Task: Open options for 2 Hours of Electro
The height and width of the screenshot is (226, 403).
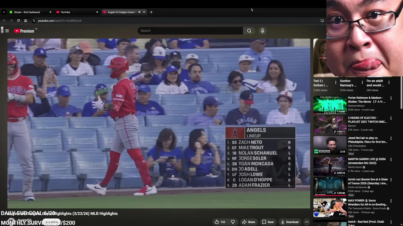Action: 391,118
